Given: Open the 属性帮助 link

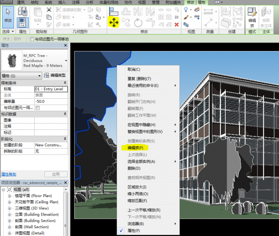Looking at the screenshot, I should click(x=9, y=174).
